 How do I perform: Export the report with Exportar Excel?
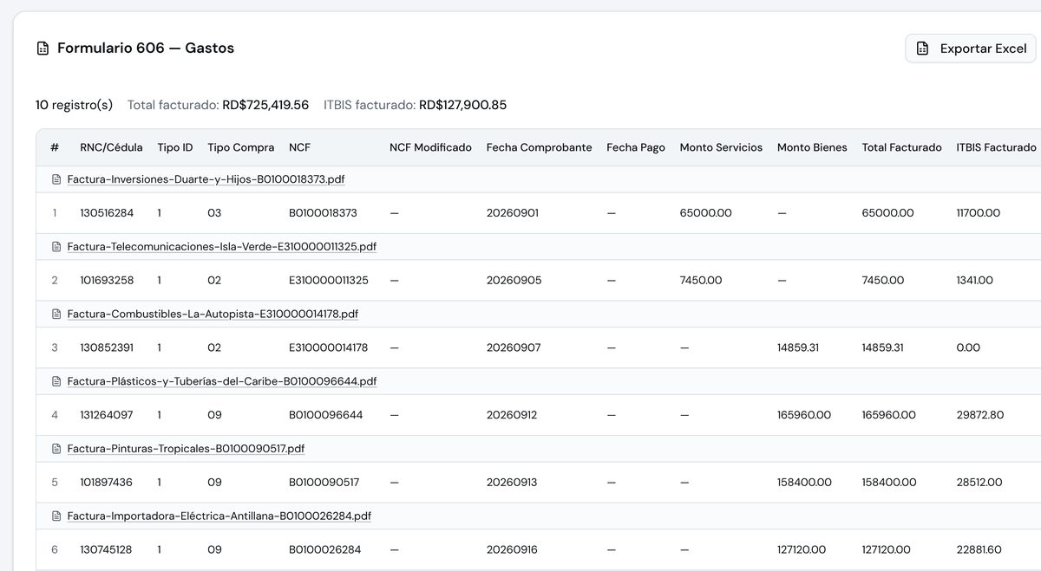(971, 49)
